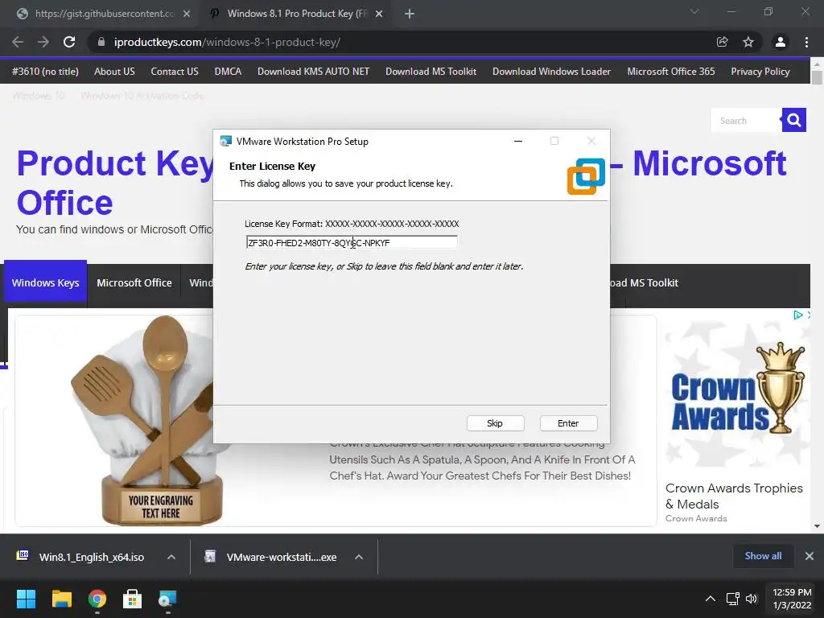Open the About US page
The width and height of the screenshot is (824, 618).
pyautogui.click(x=114, y=72)
